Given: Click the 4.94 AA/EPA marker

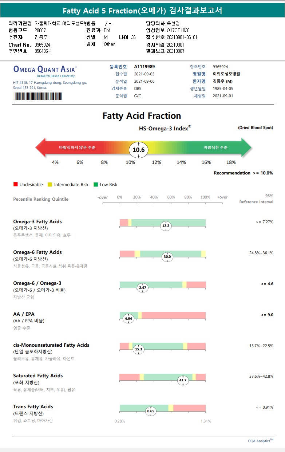Looking at the screenshot, I should pyautogui.click(x=129, y=318).
